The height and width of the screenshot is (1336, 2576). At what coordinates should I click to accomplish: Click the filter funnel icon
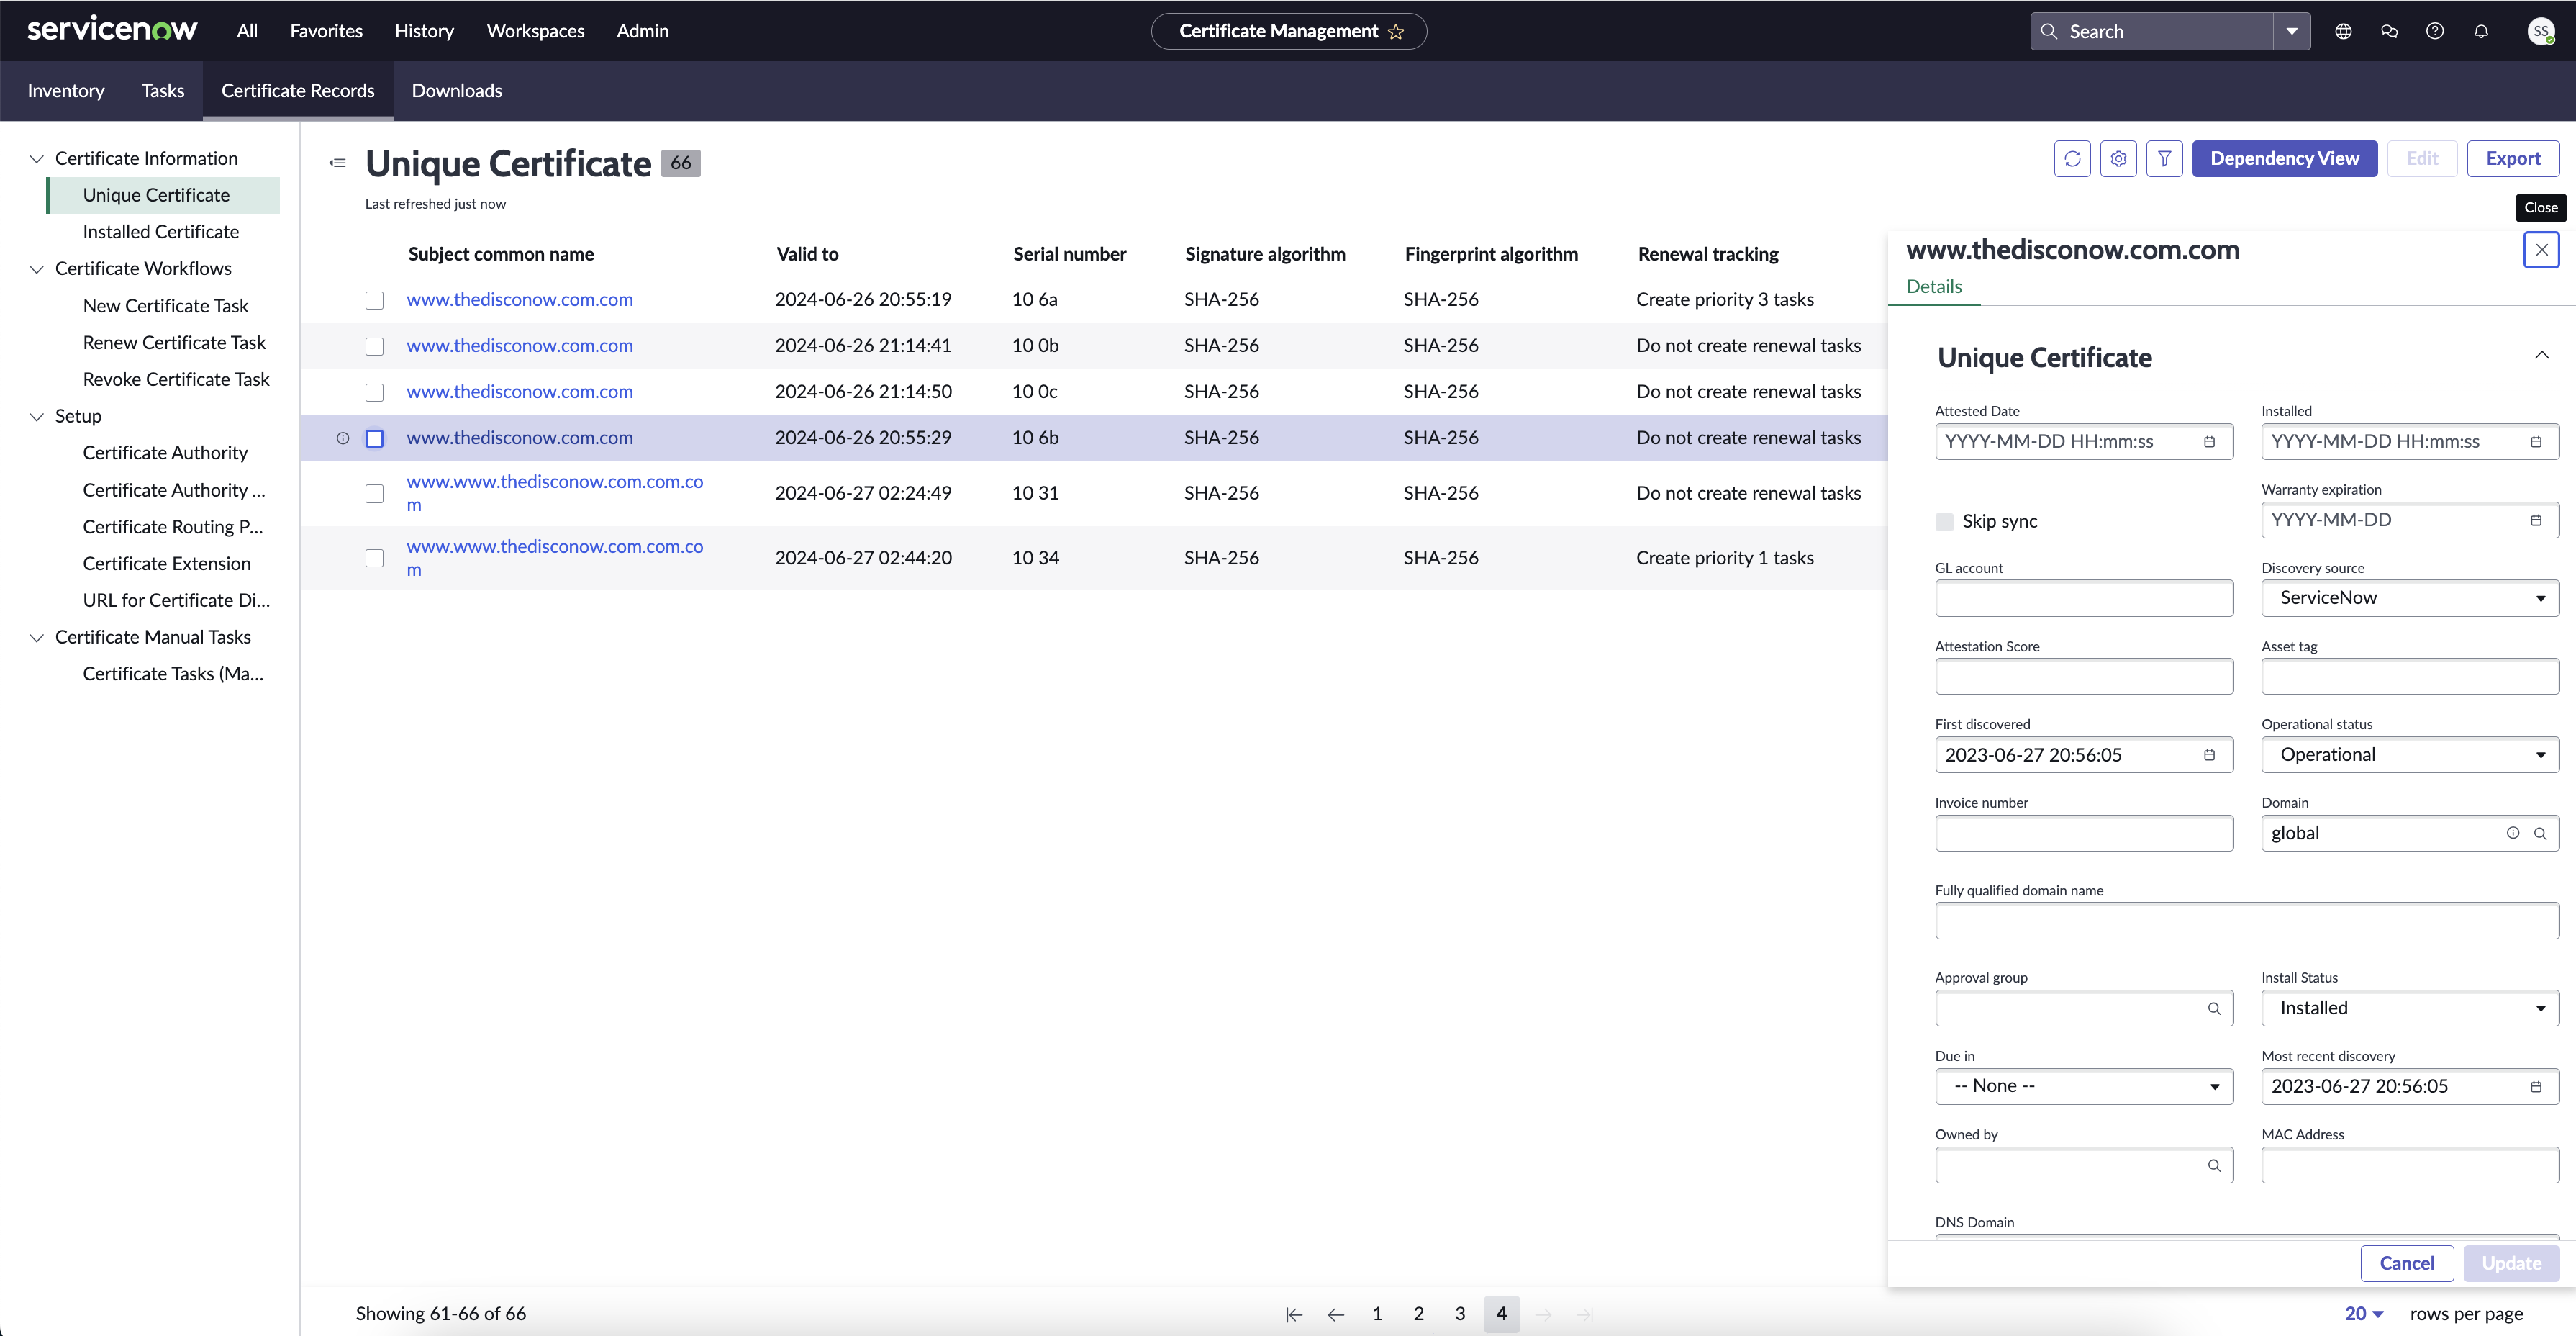(2164, 158)
